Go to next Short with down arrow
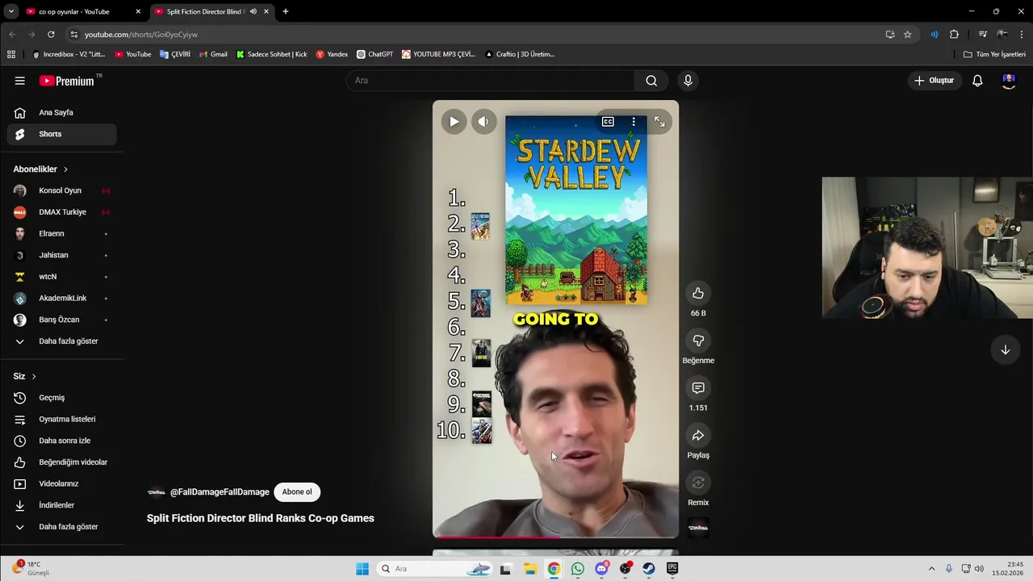Screen dimensions: 1033x581 [x=1006, y=350]
